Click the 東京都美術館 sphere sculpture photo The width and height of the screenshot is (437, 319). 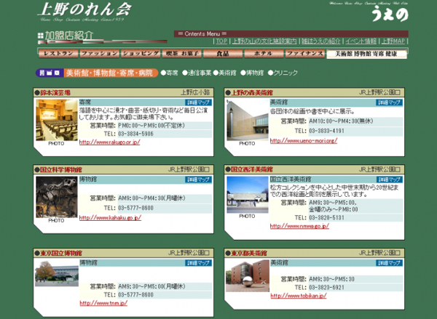pos(248,275)
